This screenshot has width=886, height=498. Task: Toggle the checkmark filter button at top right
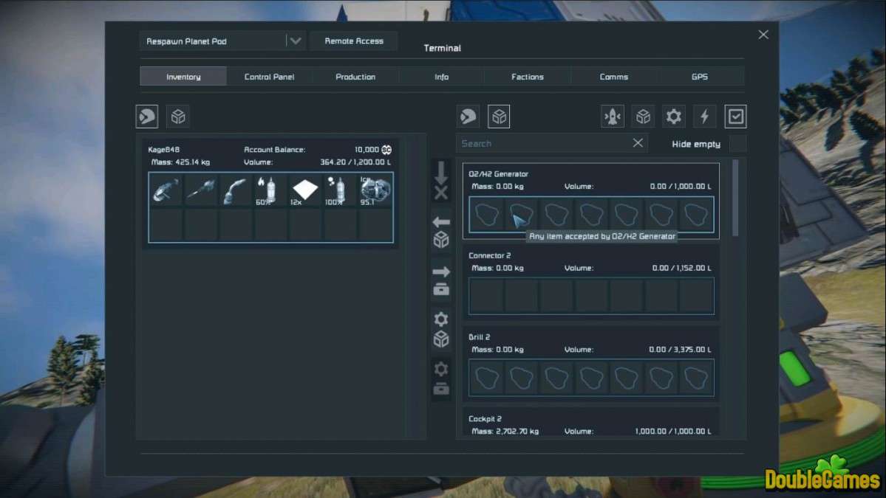click(735, 116)
